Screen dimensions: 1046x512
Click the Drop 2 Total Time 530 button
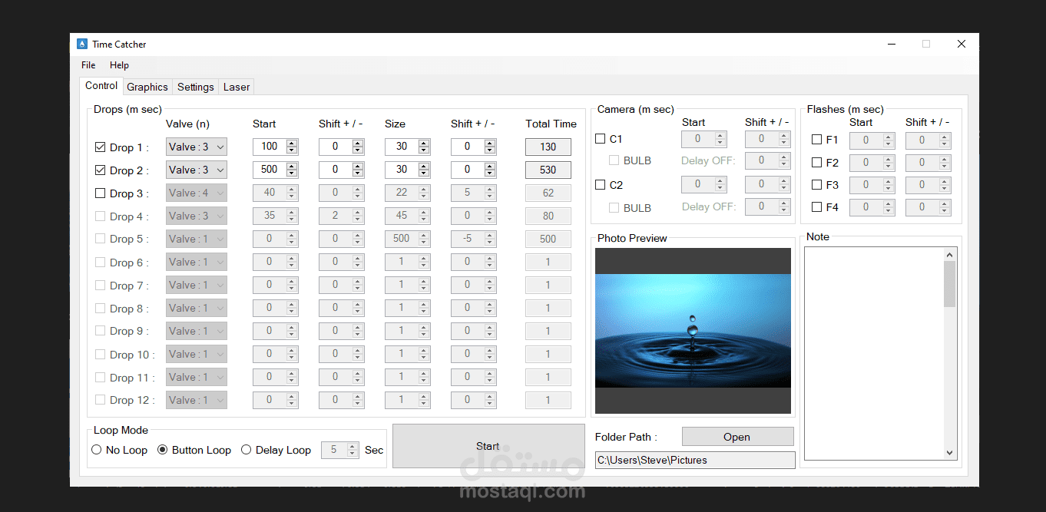click(x=548, y=170)
